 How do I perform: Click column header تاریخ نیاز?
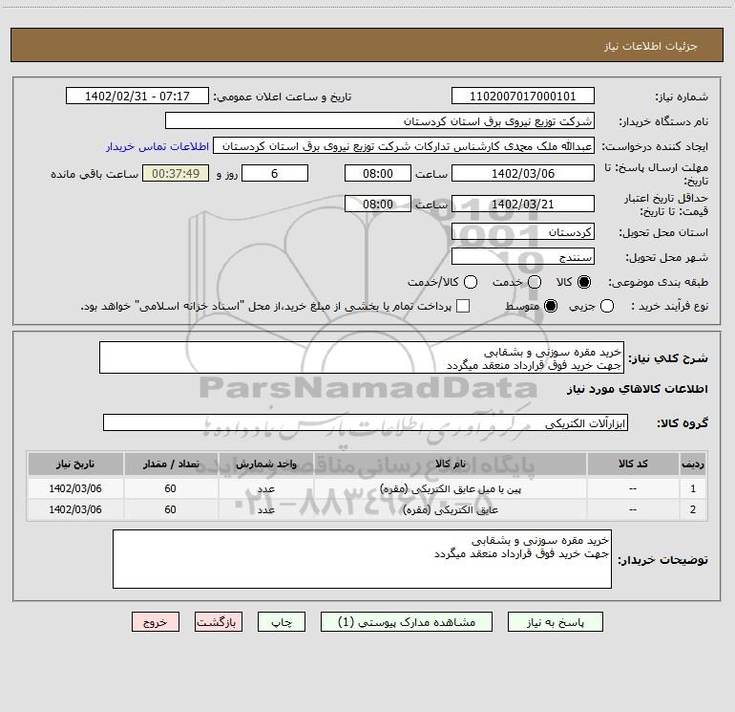[75, 464]
